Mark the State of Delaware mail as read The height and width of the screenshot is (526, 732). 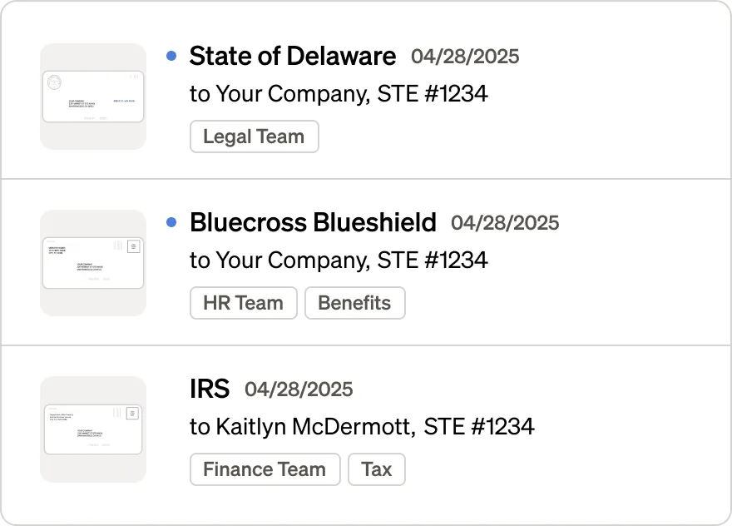[171, 55]
